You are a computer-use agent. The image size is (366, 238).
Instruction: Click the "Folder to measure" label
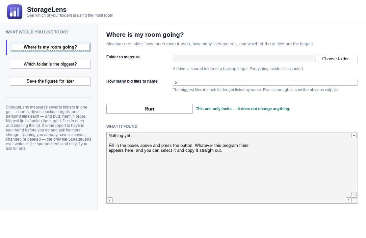(123, 57)
